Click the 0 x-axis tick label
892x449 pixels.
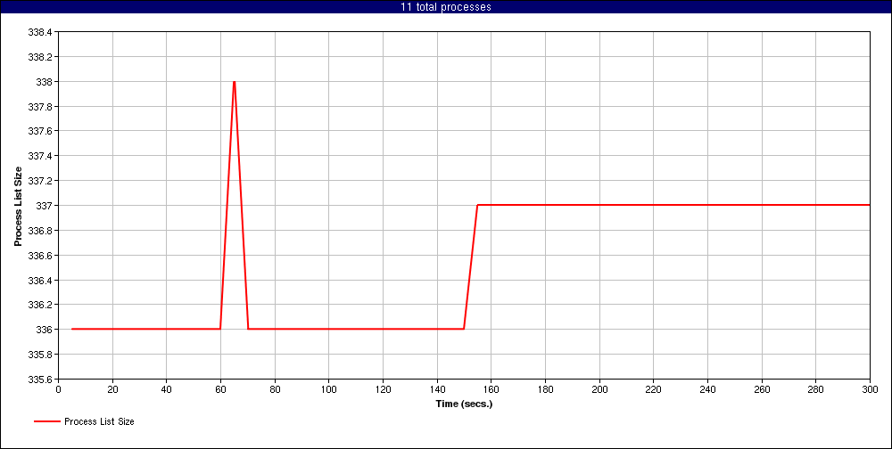click(x=59, y=389)
